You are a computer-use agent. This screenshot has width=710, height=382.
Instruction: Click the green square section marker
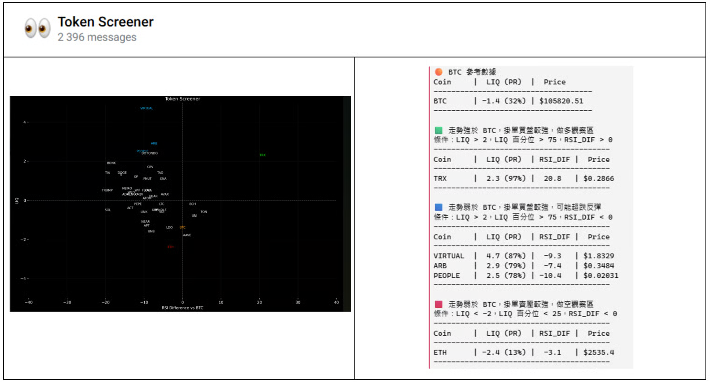439,130
